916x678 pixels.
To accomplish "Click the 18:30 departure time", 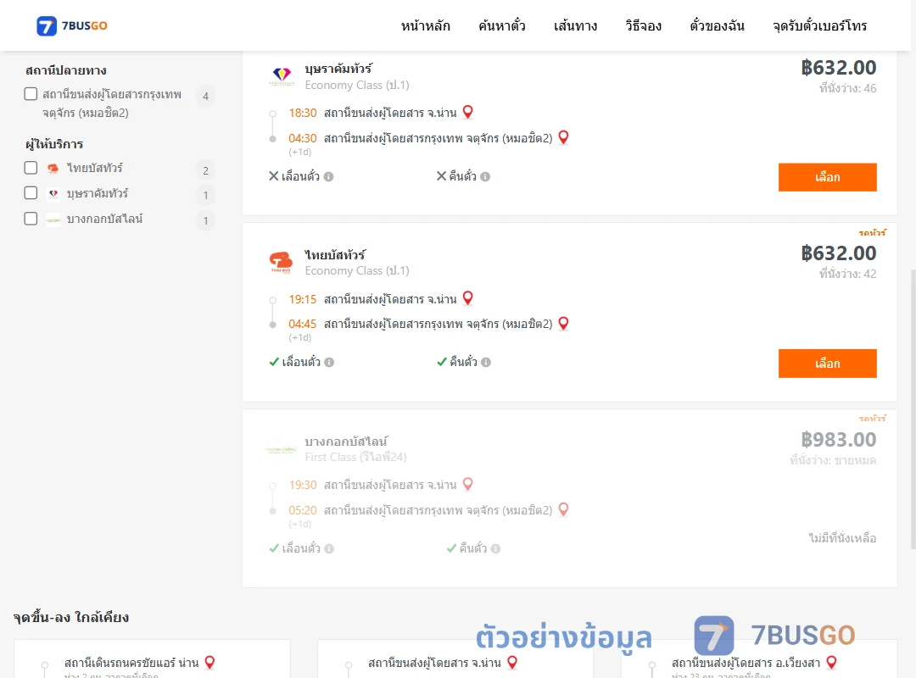I will 303,113.
